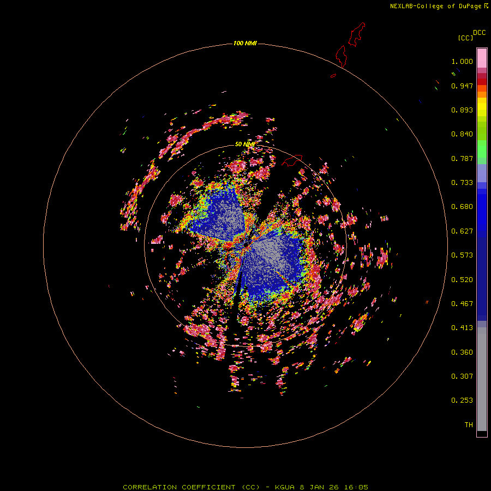Click the 0.680 color scale value
Image resolution: width=491 pixels, height=491 pixels.
[x=462, y=207]
